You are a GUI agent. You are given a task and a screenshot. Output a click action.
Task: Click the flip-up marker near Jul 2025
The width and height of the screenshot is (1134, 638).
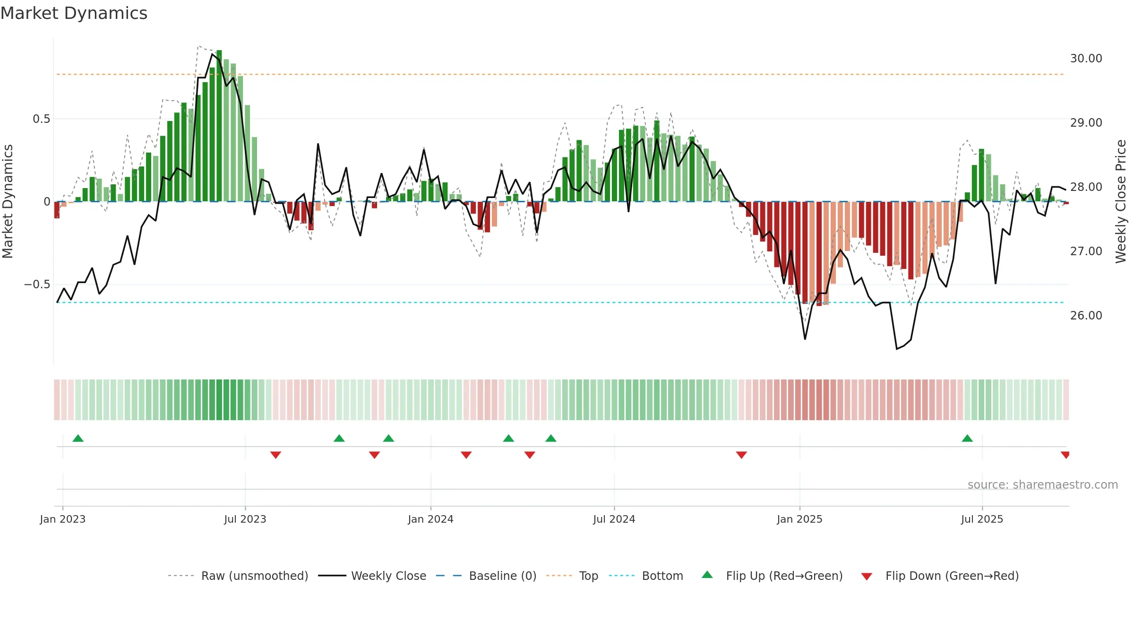point(967,438)
